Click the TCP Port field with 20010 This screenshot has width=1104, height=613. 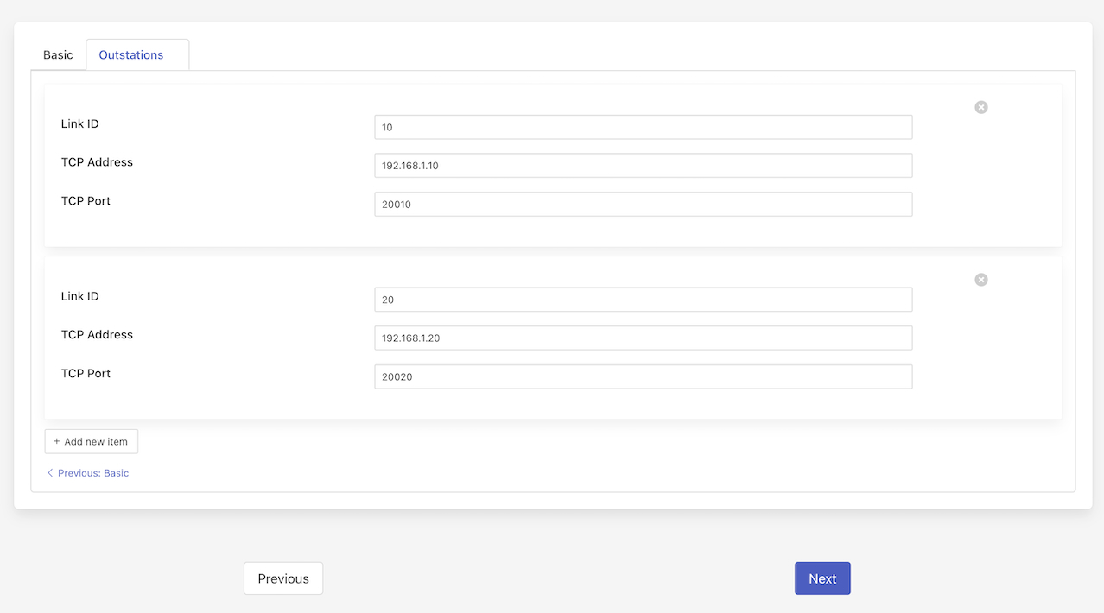pyautogui.click(x=643, y=205)
